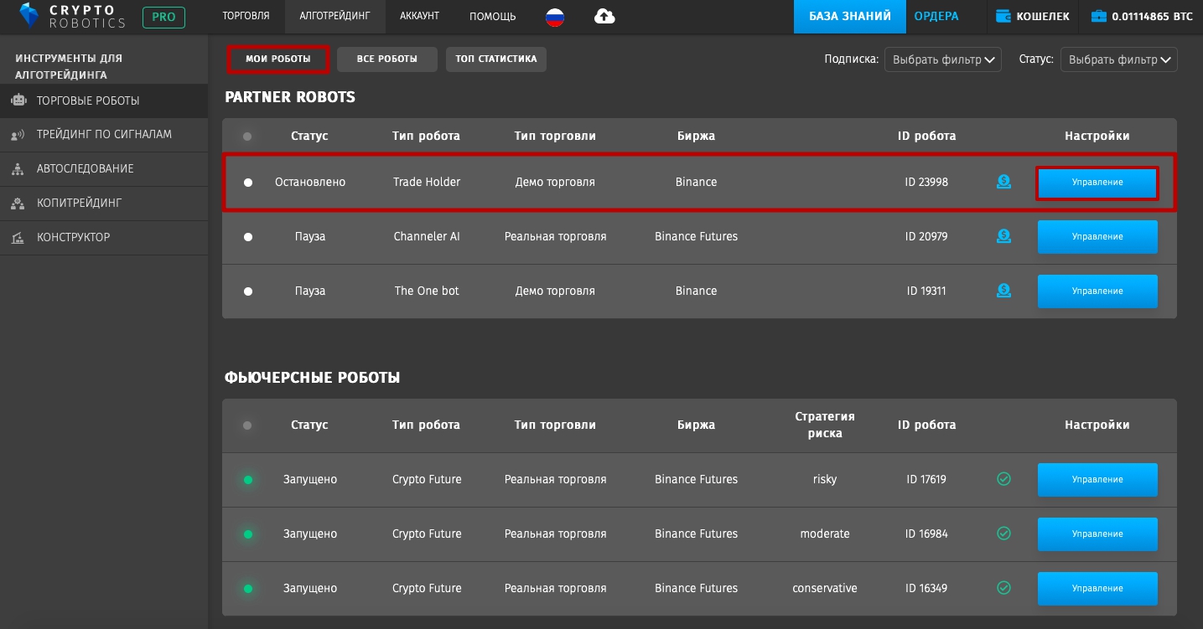Click Управление for conservative Crypto Future

pos(1097,589)
